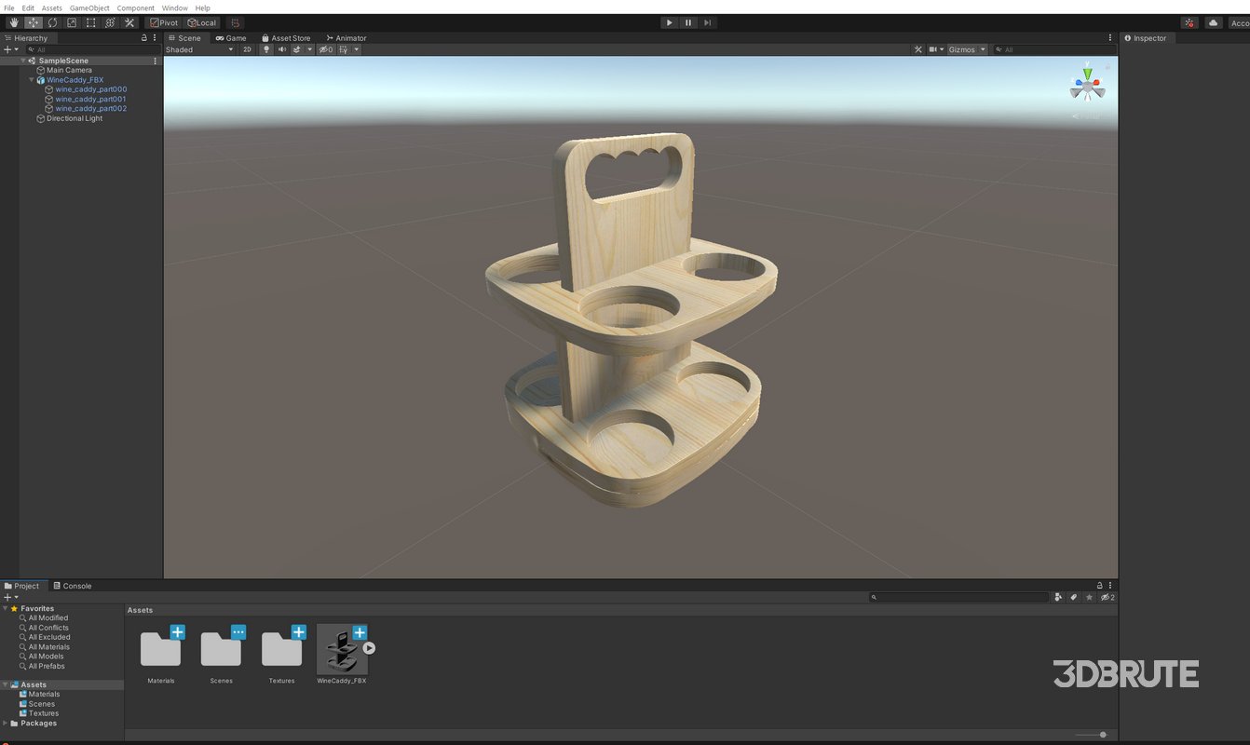The image size is (1250, 745).
Task: Select the Move tool
Action: tap(34, 22)
